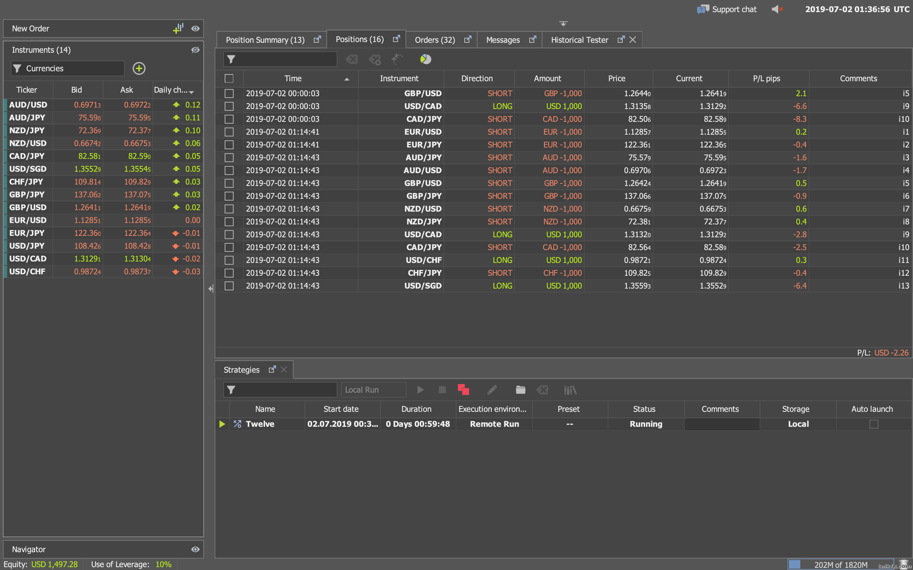The height and width of the screenshot is (570, 913).
Task: Open strategy file folder icon
Action: coord(520,390)
